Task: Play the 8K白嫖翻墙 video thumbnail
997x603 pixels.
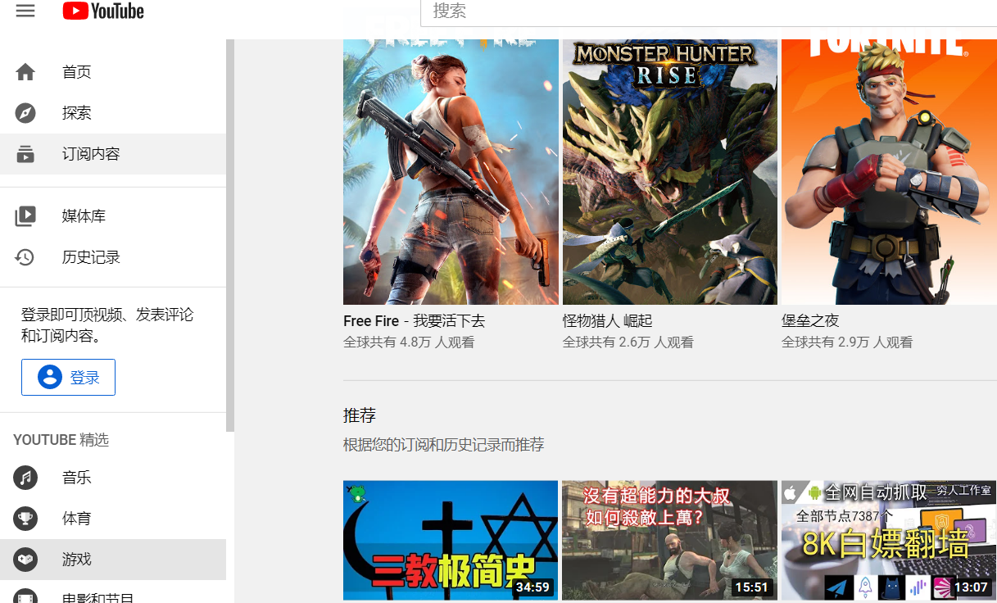Action: (x=889, y=541)
